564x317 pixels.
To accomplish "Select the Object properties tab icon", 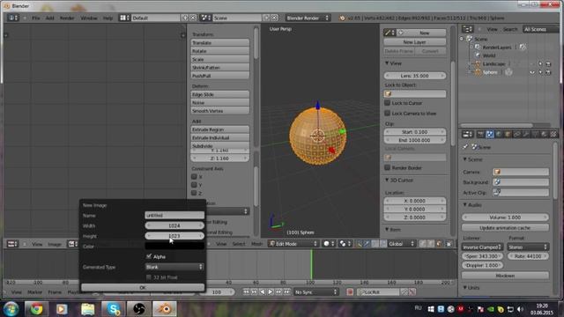I will coord(508,134).
